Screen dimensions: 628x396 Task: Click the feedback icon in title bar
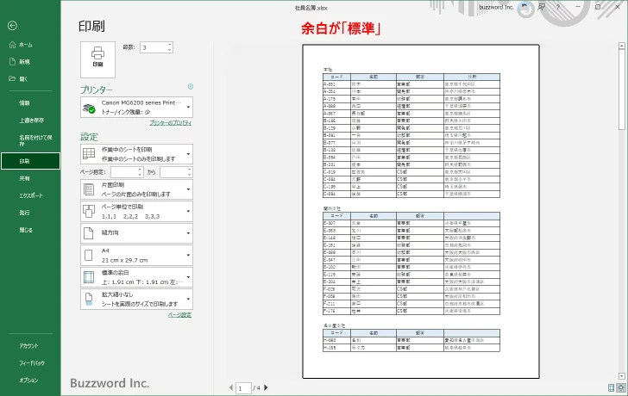click(542, 7)
